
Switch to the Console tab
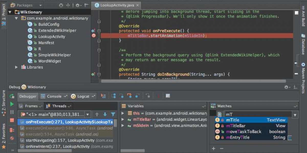click(x=54, y=96)
